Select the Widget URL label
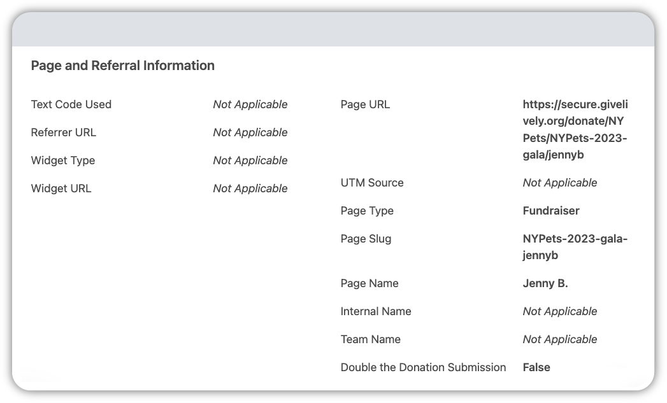Screen dimensions: 667x403 pos(61,188)
